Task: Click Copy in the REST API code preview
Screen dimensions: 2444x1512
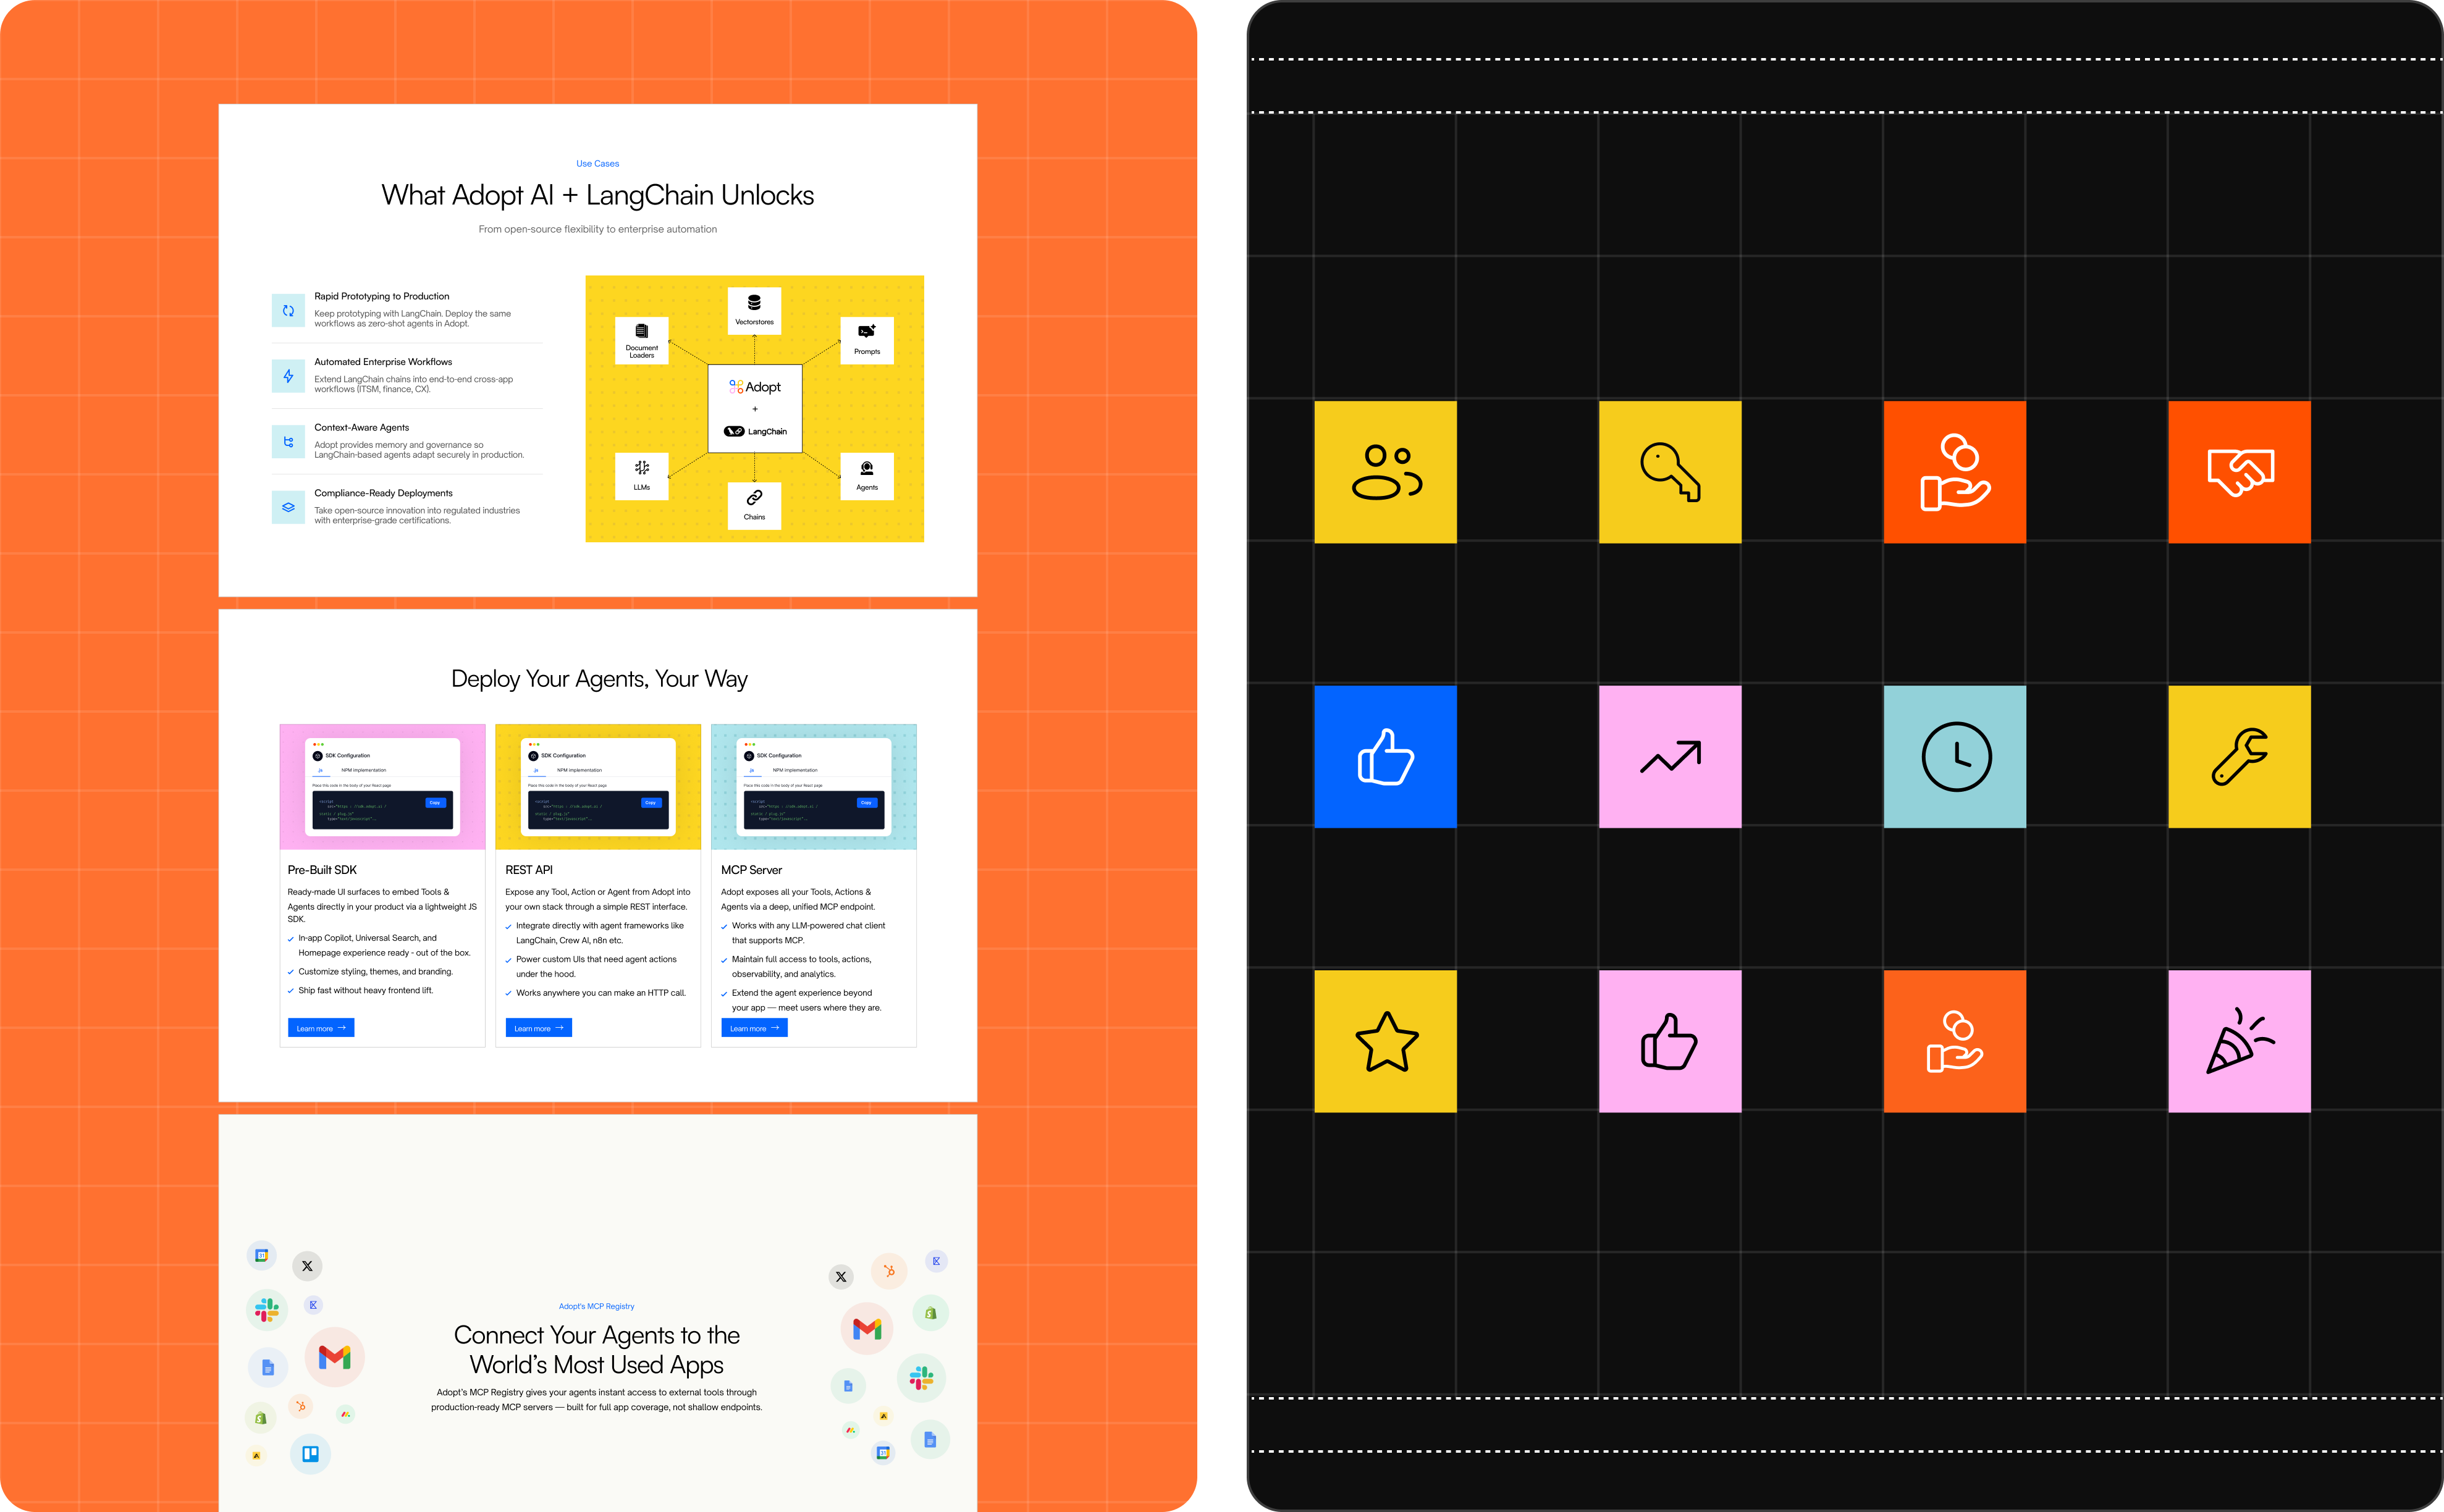Action: tap(651, 802)
